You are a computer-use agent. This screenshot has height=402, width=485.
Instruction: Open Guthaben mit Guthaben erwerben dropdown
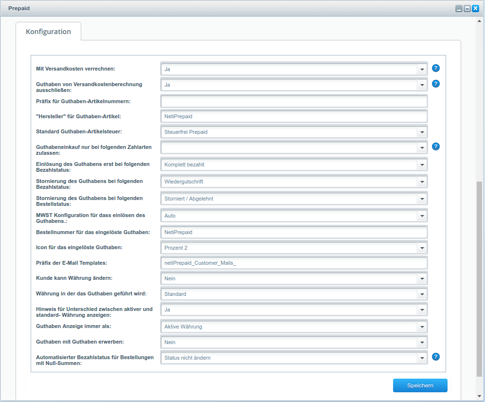(421, 343)
